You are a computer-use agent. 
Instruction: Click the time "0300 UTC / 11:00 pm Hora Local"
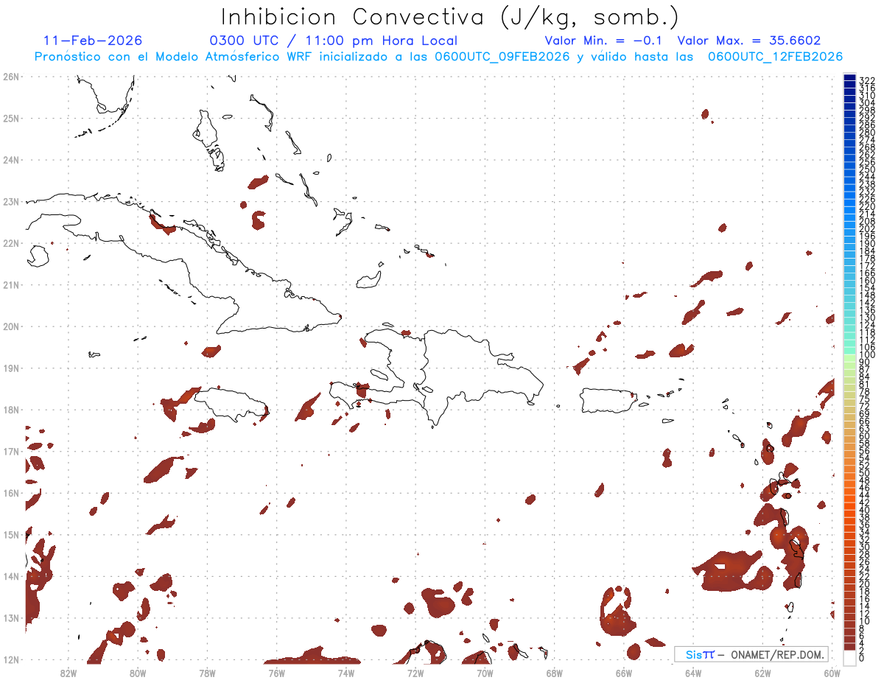pyautogui.click(x=334, y=41)
